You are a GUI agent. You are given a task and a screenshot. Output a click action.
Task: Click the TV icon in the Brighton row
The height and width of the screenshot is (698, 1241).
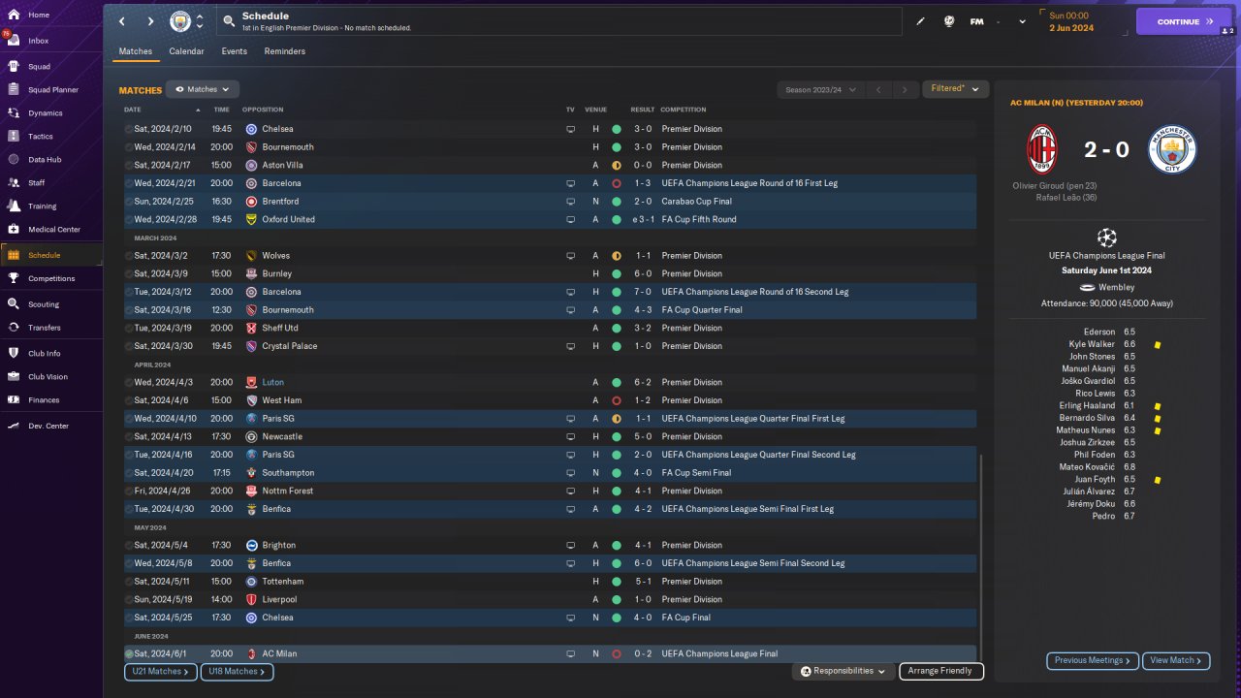click(x=571, y=545)
